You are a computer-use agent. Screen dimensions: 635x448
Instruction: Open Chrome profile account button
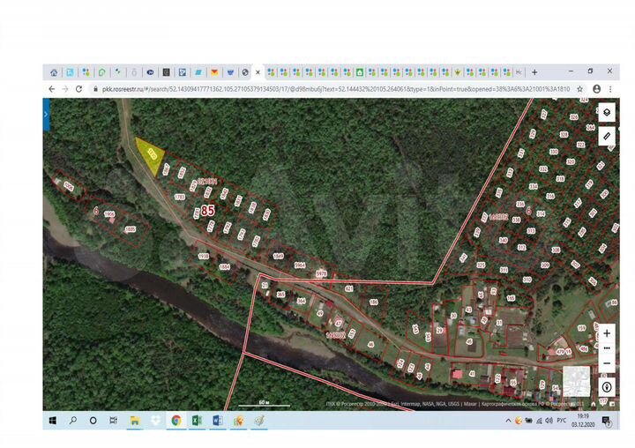coord(596,89)
